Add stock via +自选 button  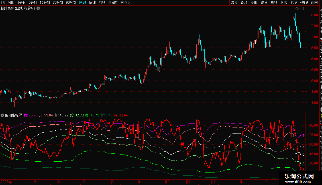(x=304, y=3)
